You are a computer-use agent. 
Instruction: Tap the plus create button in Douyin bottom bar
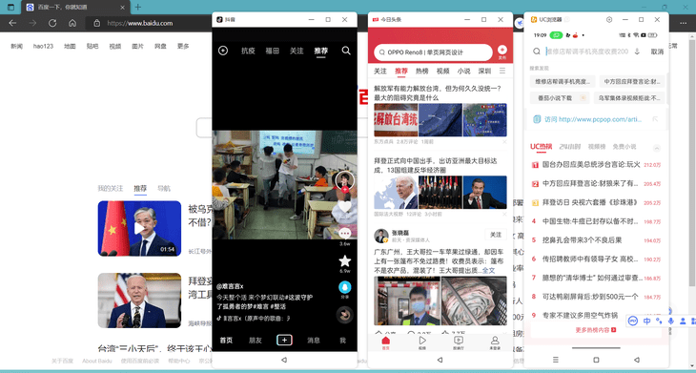[284, 341]
